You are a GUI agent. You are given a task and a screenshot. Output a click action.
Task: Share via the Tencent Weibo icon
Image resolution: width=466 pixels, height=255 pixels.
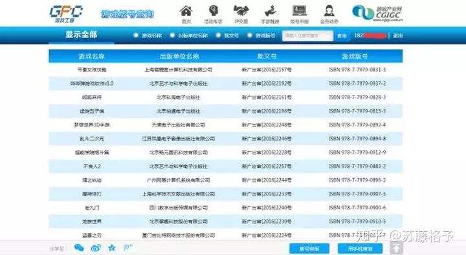coord(128,248)
